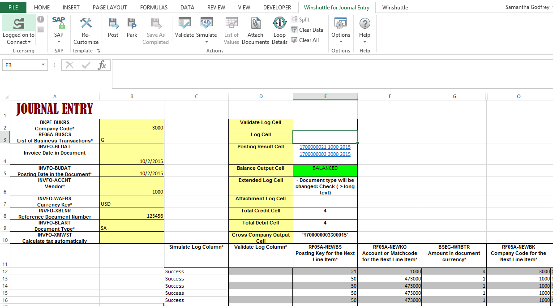Click the formula bar Enter checkmark icon
The height and width of the screenshot is (306, 553).
(86, 65)
